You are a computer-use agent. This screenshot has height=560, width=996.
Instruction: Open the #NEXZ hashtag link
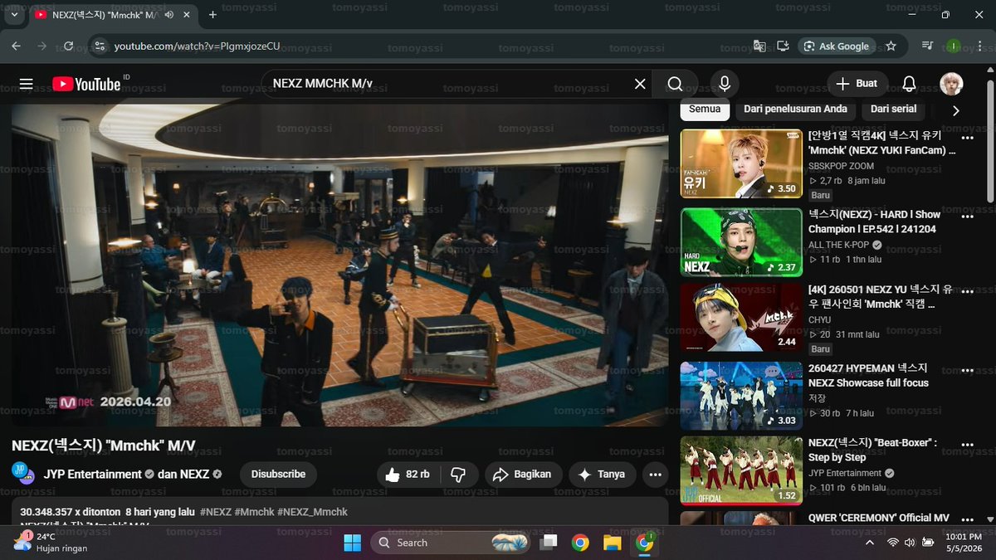click(215, 512)
